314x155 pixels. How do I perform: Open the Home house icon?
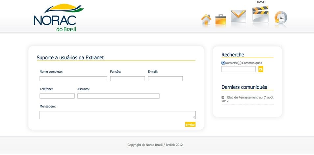pos(206,19)
